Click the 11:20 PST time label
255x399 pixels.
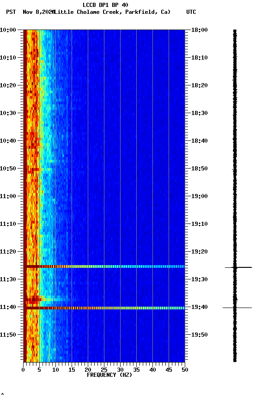(x=8, y=252)
